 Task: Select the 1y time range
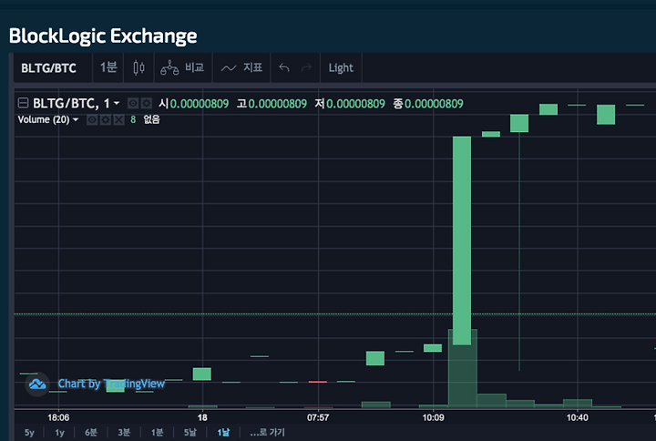click(x=60, y=432)
